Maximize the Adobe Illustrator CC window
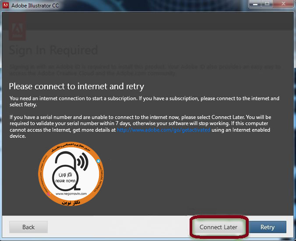Screen dimensions: 296x241 [x=267, y=4]
